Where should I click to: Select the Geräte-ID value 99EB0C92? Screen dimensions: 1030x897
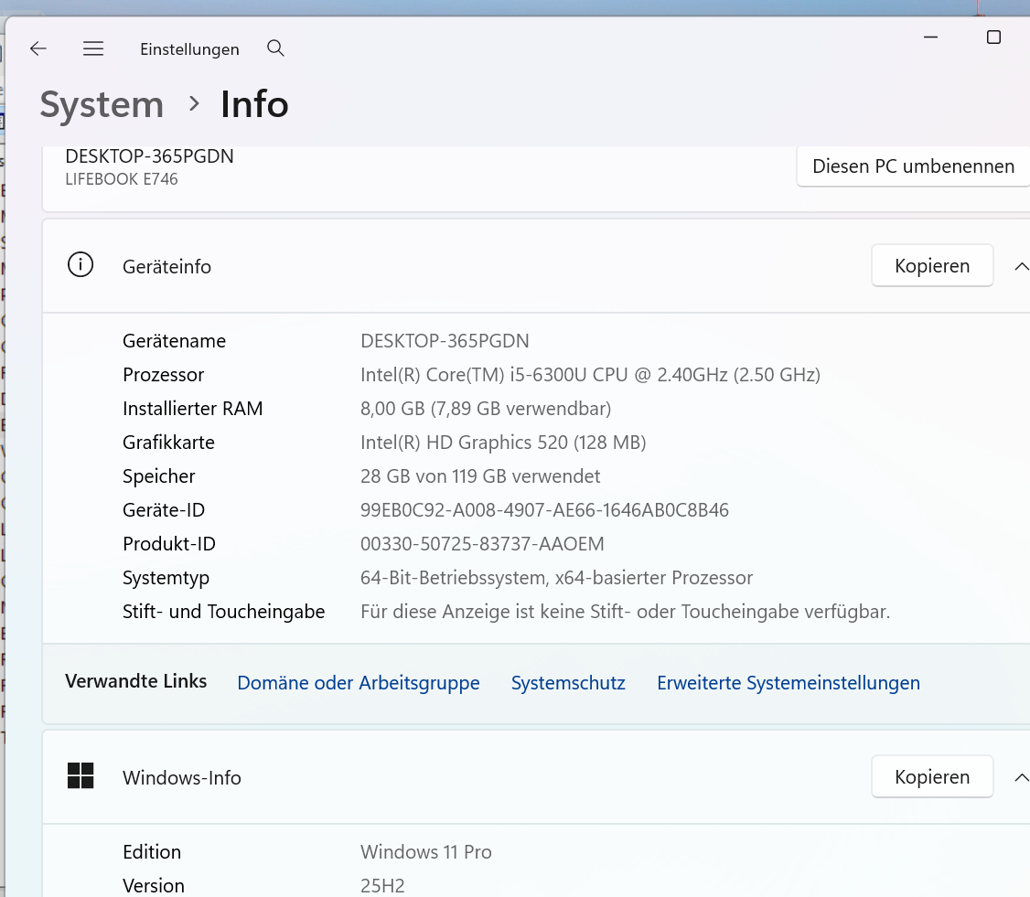point(544,510)
